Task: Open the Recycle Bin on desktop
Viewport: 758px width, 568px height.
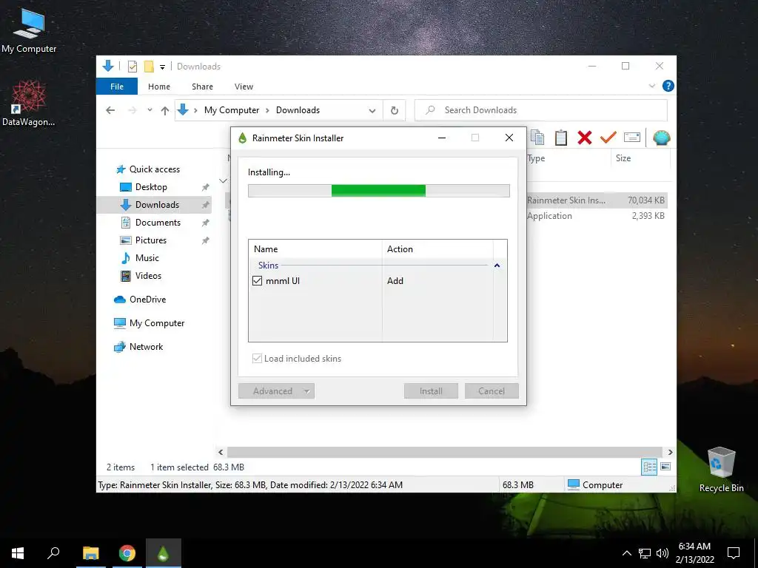Action: tap(721, 469)
